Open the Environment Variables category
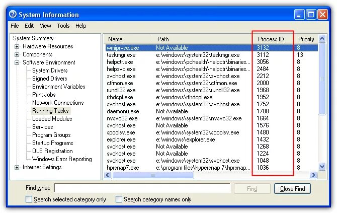 coord(59,87)
